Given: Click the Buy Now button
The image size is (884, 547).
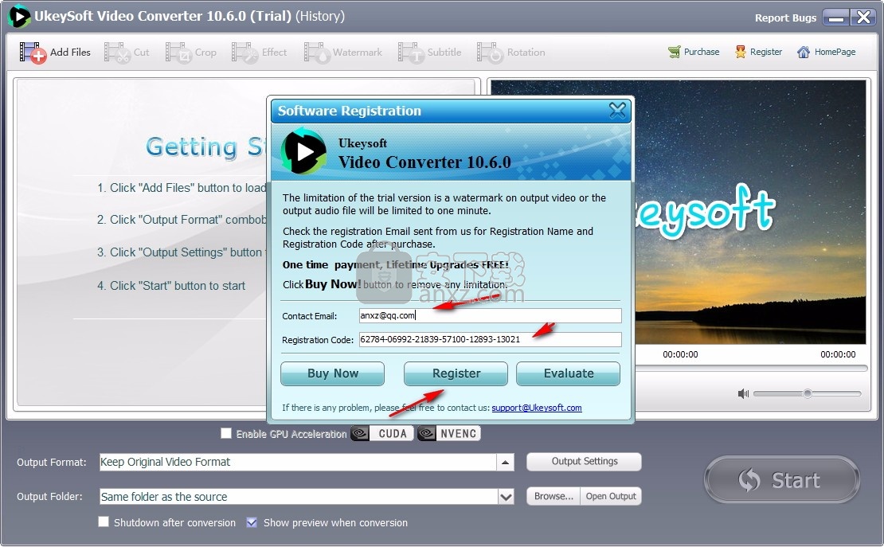Looking at the screenshot, I should (333, 373).
